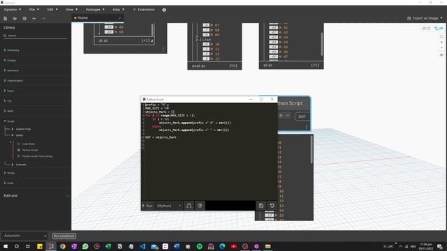The height and width of the screenshot is (251, 447).
Task: Open the Help menu
Action: point(118,10)
